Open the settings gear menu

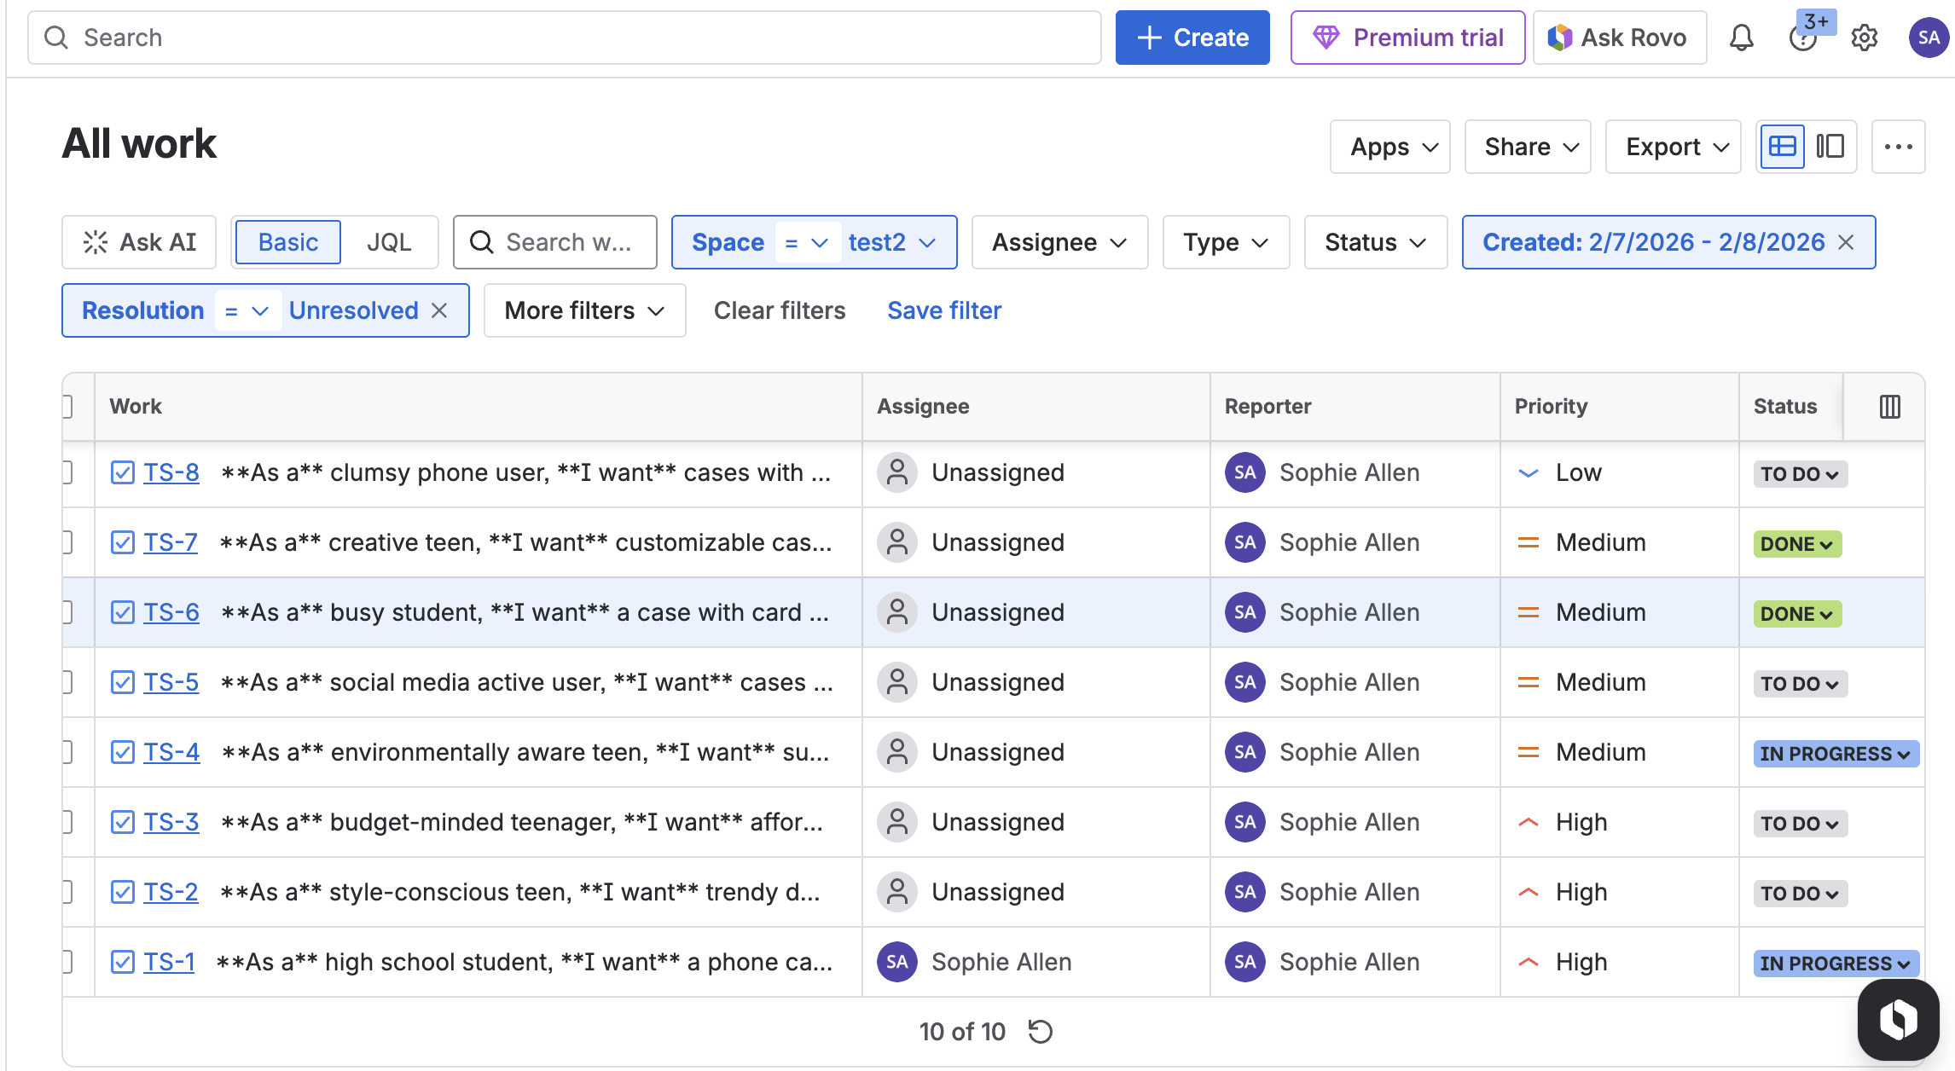(x=1864, y=38)
